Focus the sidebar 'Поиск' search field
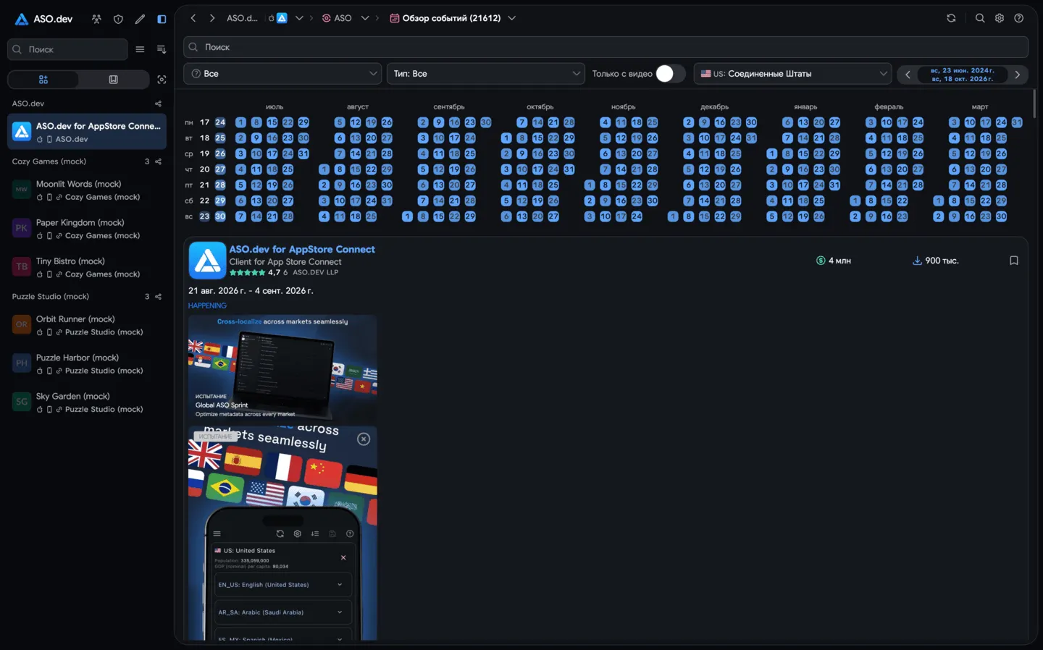Screen dimensions: 1043x650 point(67,49)
